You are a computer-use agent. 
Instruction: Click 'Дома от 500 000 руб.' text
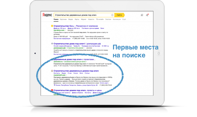point(61,37)
